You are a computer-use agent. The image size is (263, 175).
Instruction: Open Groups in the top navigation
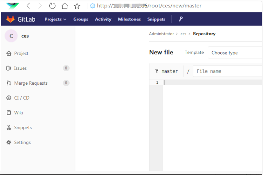pos(81,19)
